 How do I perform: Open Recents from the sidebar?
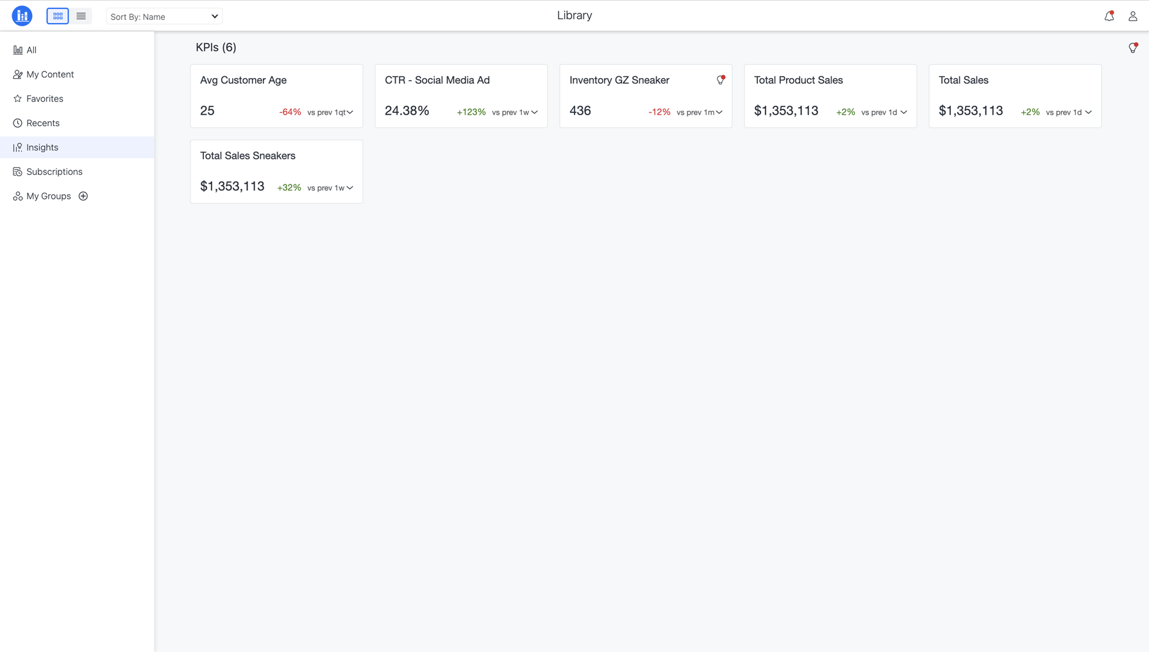coord(43,123)
